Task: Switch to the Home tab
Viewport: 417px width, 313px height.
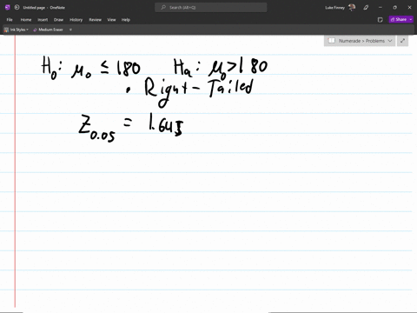Action: (26, 20)
